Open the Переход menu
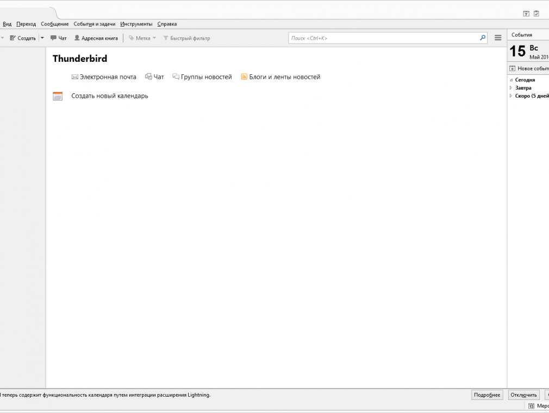 [26, 24]
